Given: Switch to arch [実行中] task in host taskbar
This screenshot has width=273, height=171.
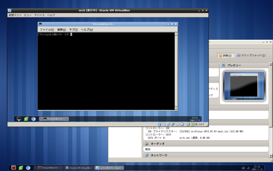Looking at the screenshot, I should [x=109, y=168].
